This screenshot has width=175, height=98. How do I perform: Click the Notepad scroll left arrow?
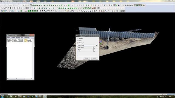click(x=8, y=79)
